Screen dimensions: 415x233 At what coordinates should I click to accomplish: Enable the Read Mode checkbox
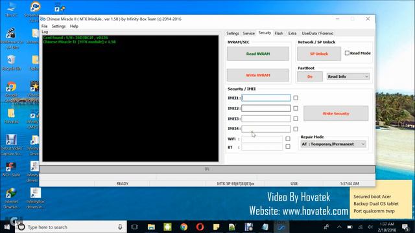pos(347,53)
